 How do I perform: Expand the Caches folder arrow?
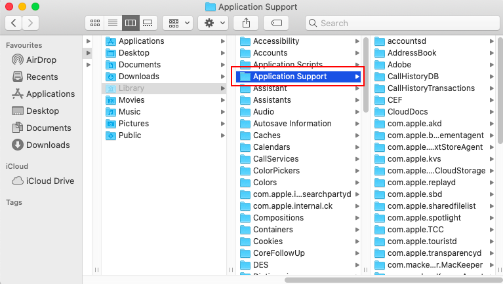[357, 135]
